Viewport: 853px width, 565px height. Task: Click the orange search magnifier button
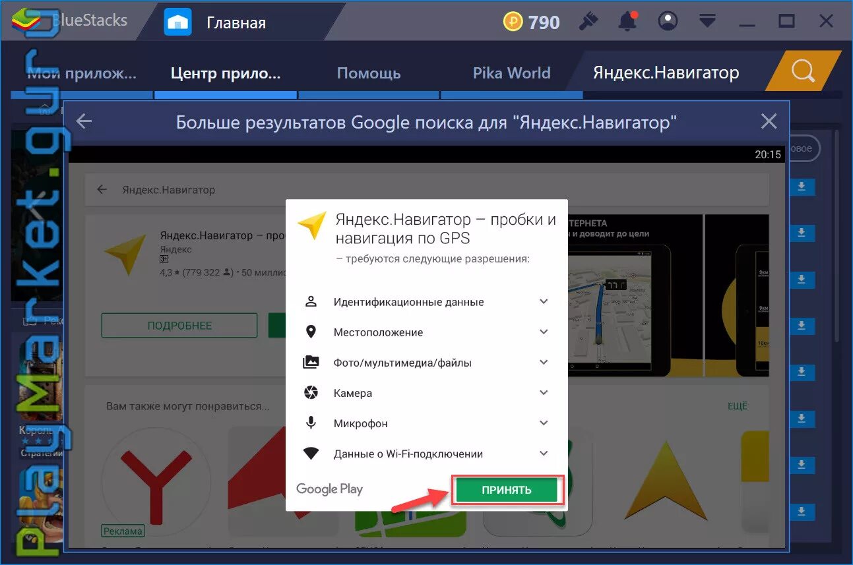pos(803,71)
